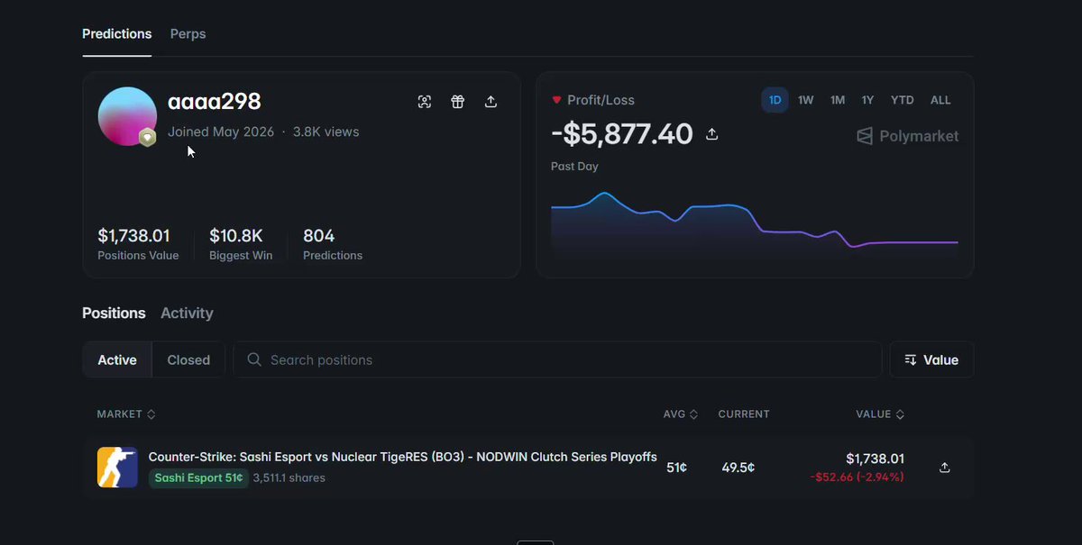Share the Profit/Loss amount icon
1082x545 pixels.
click(x=711, y=134)
